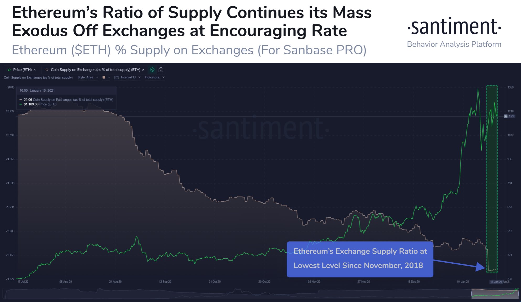521x302 pixels.
Task: Select the Price (ETH) metric tab
Action: click(x=22, y=70)
